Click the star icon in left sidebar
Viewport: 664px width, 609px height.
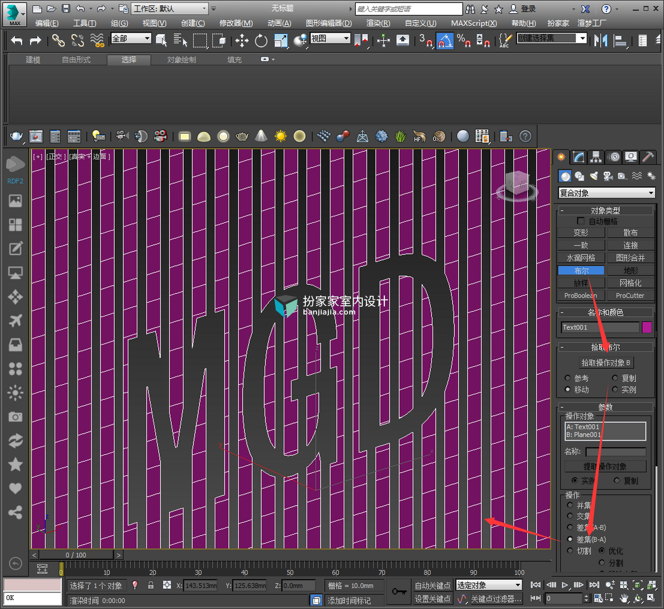[15, 464]
